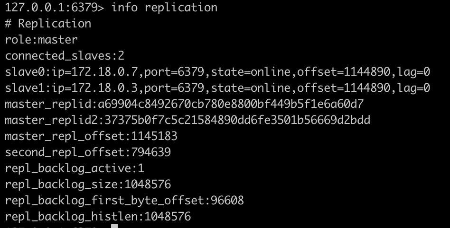Click the master_replid2 hash value

[x=237, y=120]
